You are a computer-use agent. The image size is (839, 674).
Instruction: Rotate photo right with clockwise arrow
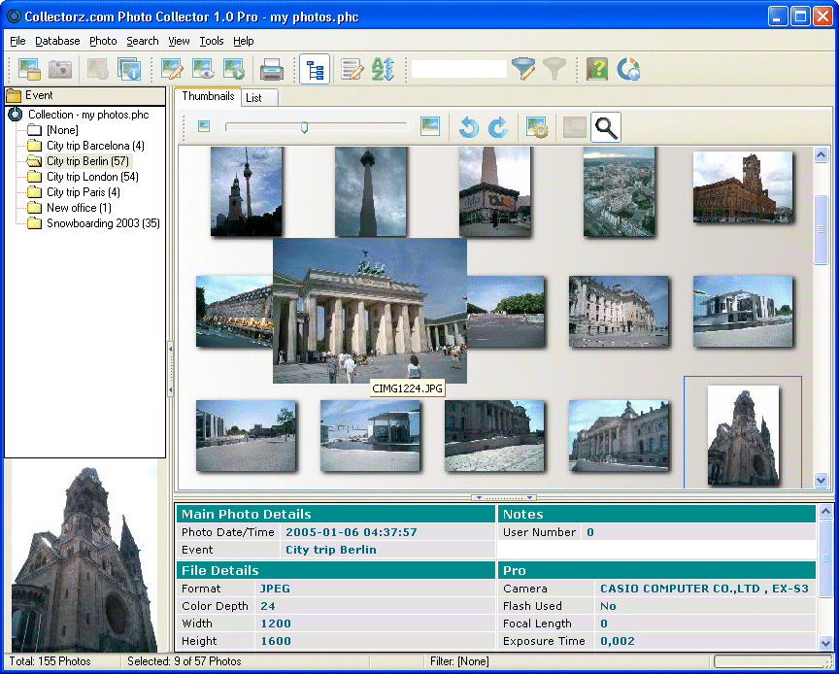tap(498, 127)
